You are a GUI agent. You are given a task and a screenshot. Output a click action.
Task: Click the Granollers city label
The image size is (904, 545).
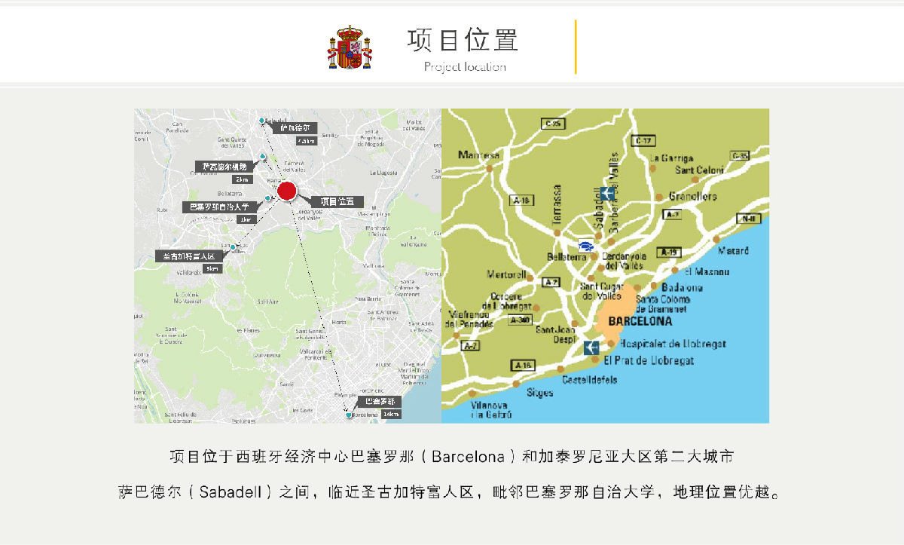693,197
